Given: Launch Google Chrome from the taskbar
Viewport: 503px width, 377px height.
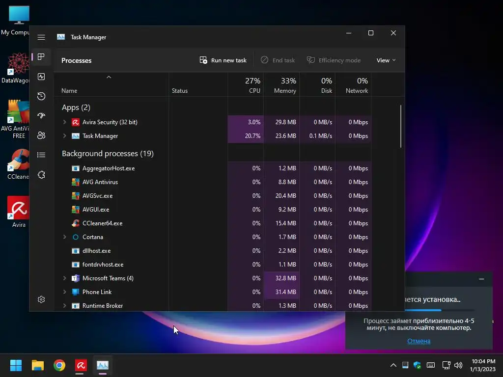Looking at the screenshot, I should click(59, 365).
